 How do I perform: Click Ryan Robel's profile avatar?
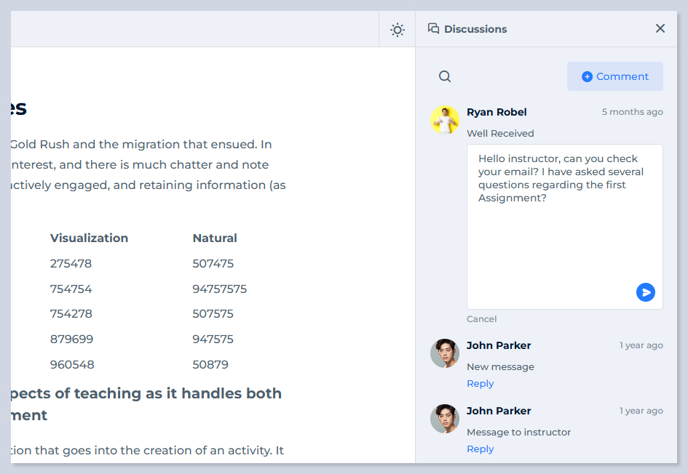[445, 120]
